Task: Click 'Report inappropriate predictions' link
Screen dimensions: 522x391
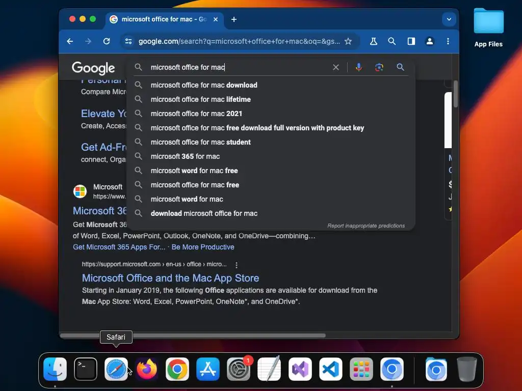Action: coord(366,226)
